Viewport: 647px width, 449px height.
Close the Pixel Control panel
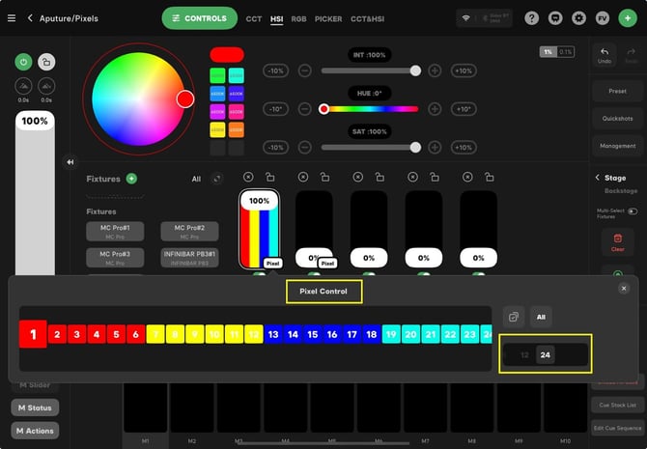point(624,289)
